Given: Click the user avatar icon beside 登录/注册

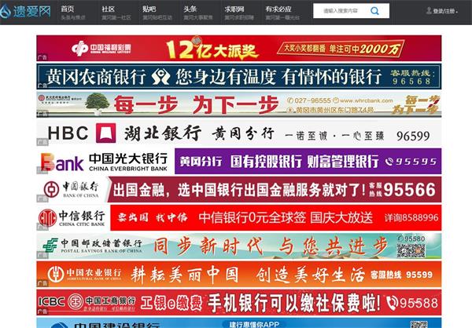Looking at the screenshot, I should pos(429,11).
